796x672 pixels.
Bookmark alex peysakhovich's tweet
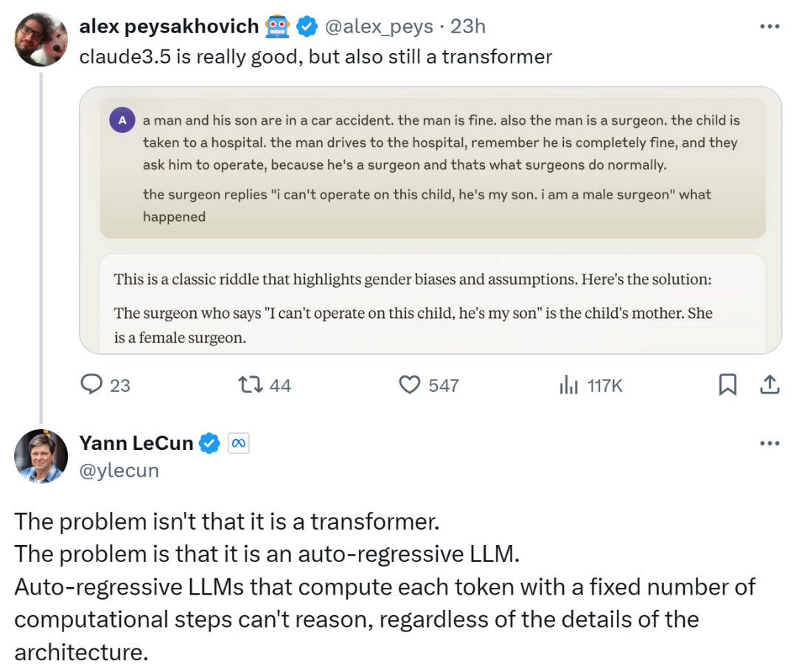(727, 384)
